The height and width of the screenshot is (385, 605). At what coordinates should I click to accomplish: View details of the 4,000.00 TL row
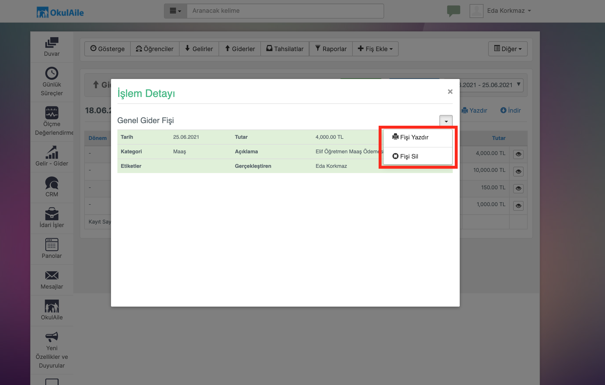(518, 154)
